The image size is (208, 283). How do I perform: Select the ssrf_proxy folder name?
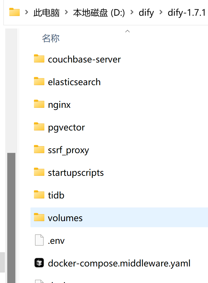click(68, 150)
